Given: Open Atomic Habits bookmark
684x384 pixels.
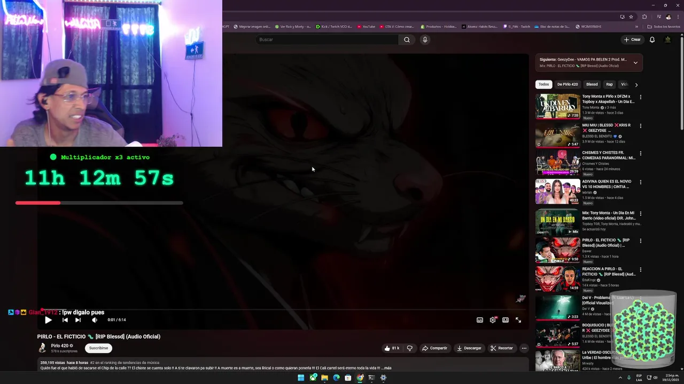Looking at the screenshot, I should 479,27.
